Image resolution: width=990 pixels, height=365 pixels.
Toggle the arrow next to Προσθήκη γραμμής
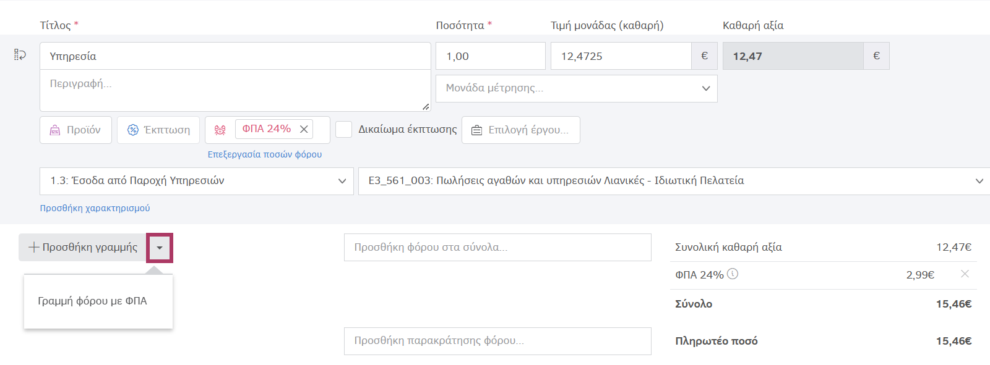point(160,248)
